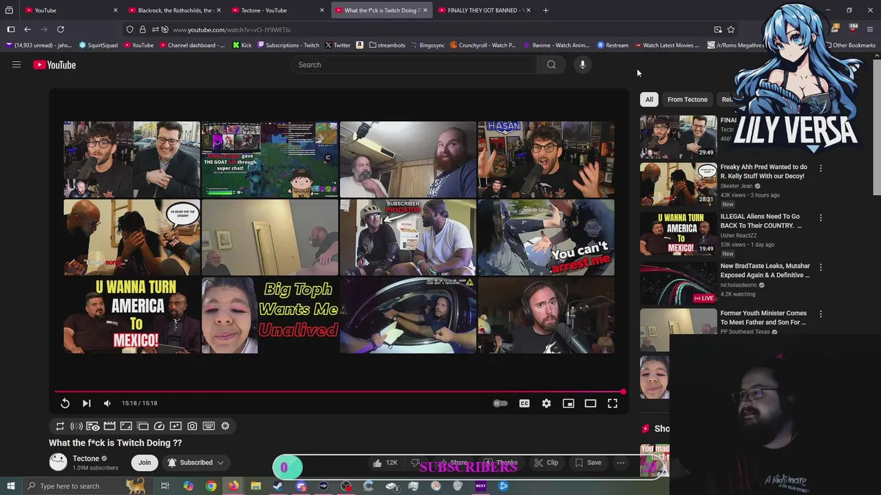881x495 pixels.
Task: Click end-screen U Wanna Turn America thumbnail
Action: point(132,316)
